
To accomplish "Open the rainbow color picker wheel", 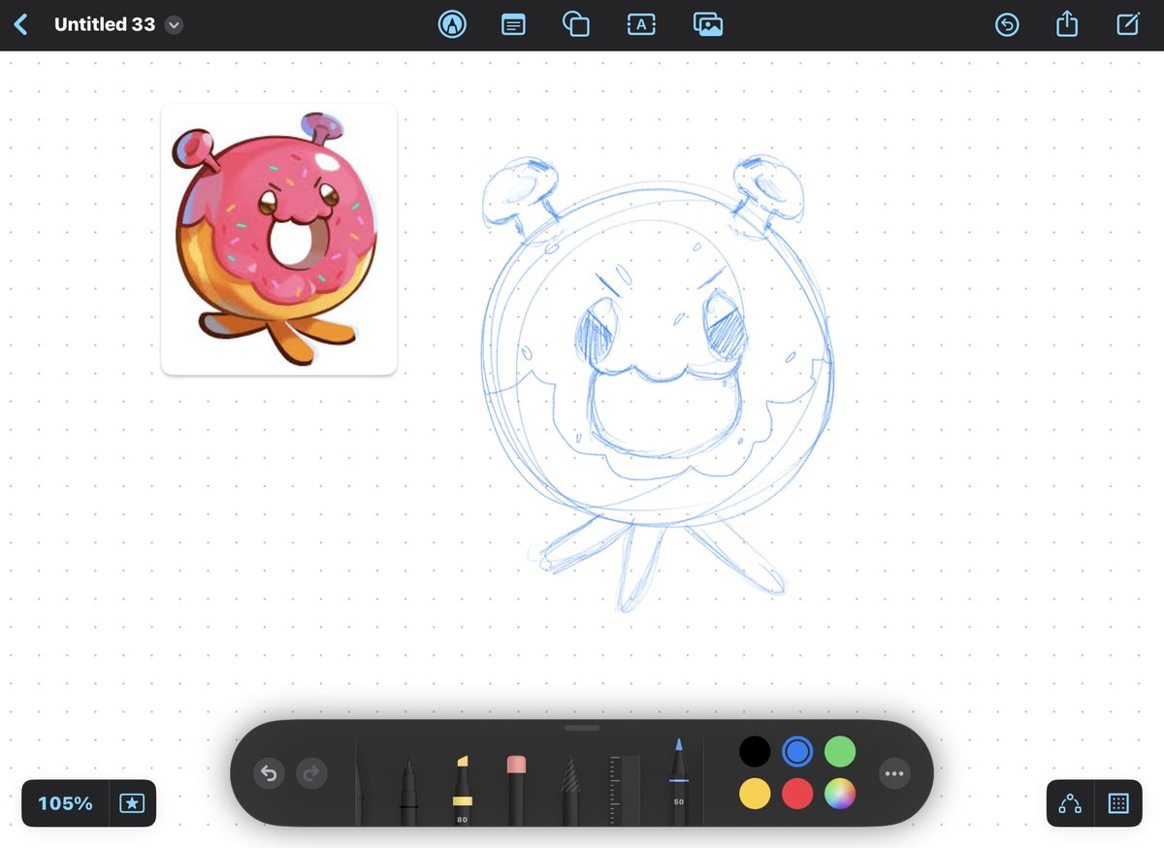I will [x=840, y=794].
